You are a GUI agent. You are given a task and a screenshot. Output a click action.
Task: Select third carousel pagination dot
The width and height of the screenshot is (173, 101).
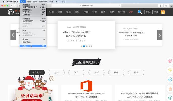87,46
